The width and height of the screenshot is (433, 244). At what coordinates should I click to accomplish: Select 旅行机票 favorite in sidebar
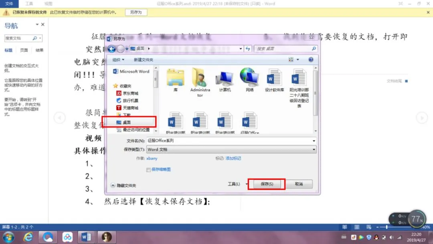click(x=127, y=101)
